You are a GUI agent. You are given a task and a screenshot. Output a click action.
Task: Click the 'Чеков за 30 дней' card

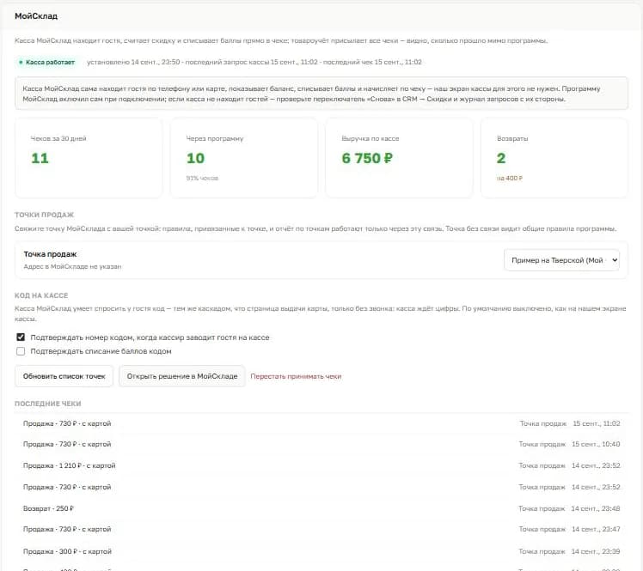point(89,158)
